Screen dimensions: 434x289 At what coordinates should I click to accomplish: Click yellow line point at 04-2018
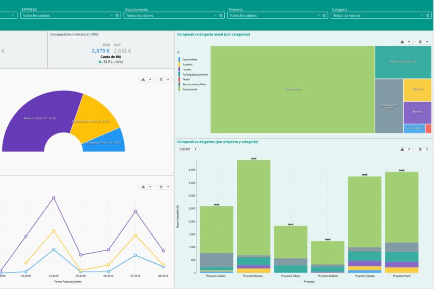click(x=54, y=231)
